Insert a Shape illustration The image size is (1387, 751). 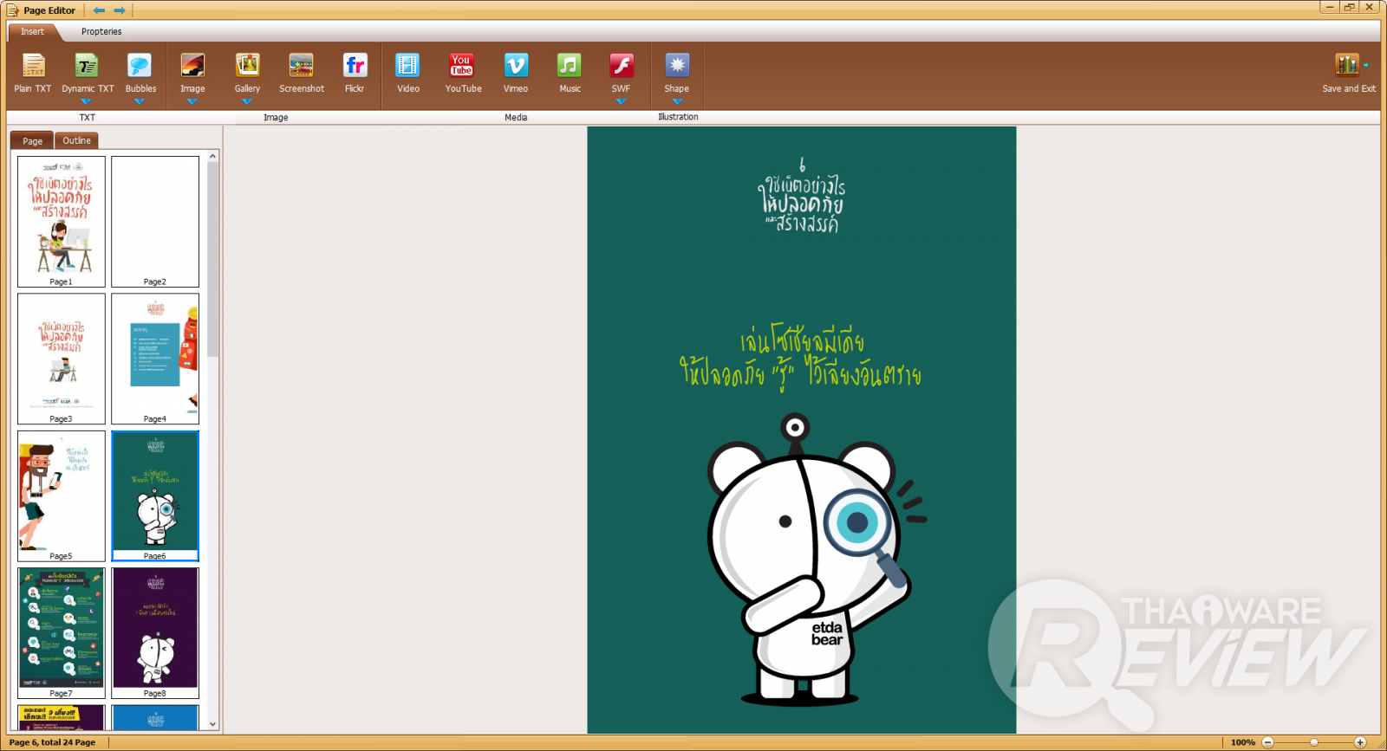677,73
